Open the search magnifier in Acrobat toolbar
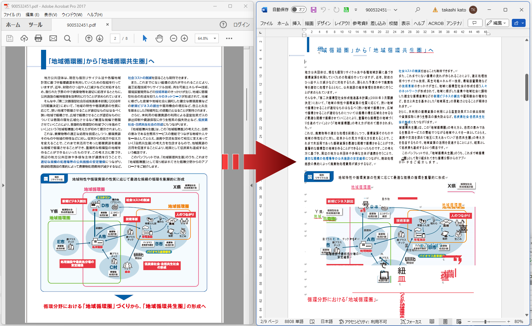Screen dimensions: 532x326 click(x=67, y=38)
